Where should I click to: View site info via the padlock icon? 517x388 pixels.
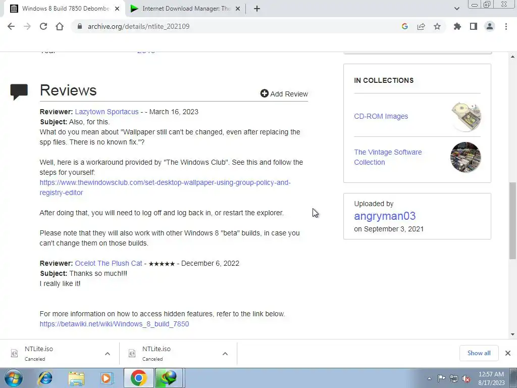[x=79, y=26]
